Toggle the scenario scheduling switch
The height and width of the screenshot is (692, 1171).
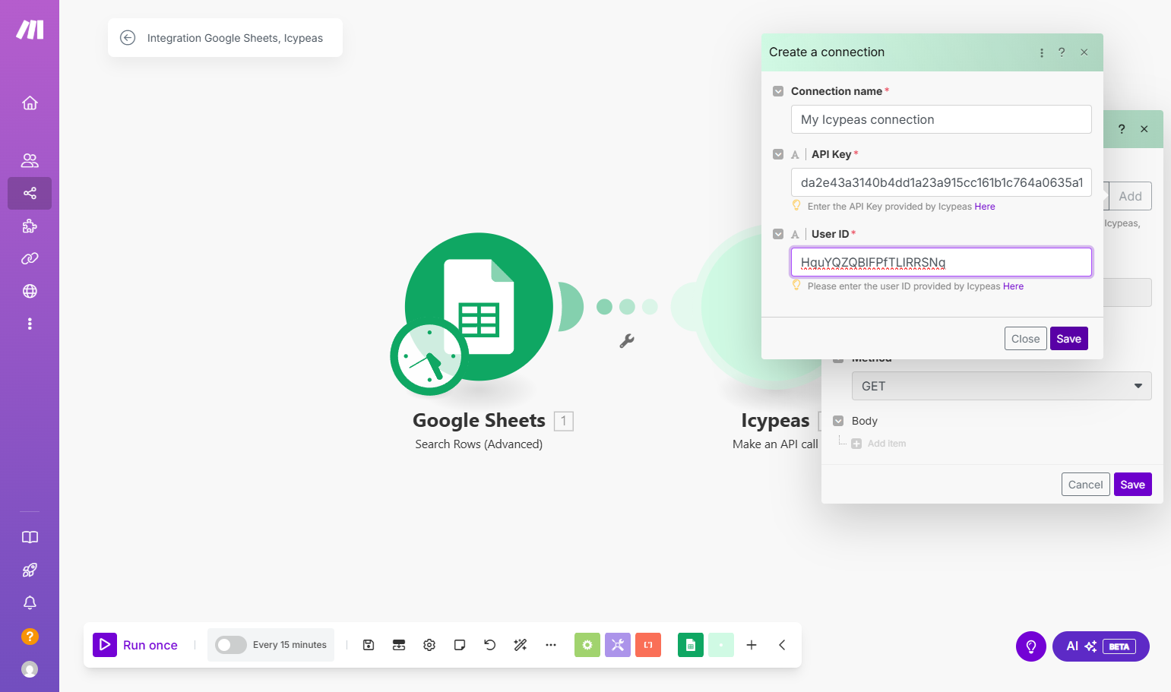click(x=231, y=645)
